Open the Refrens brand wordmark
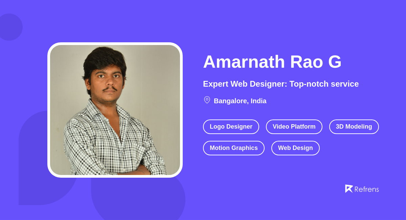406x220 pixels. coord(366,189)
